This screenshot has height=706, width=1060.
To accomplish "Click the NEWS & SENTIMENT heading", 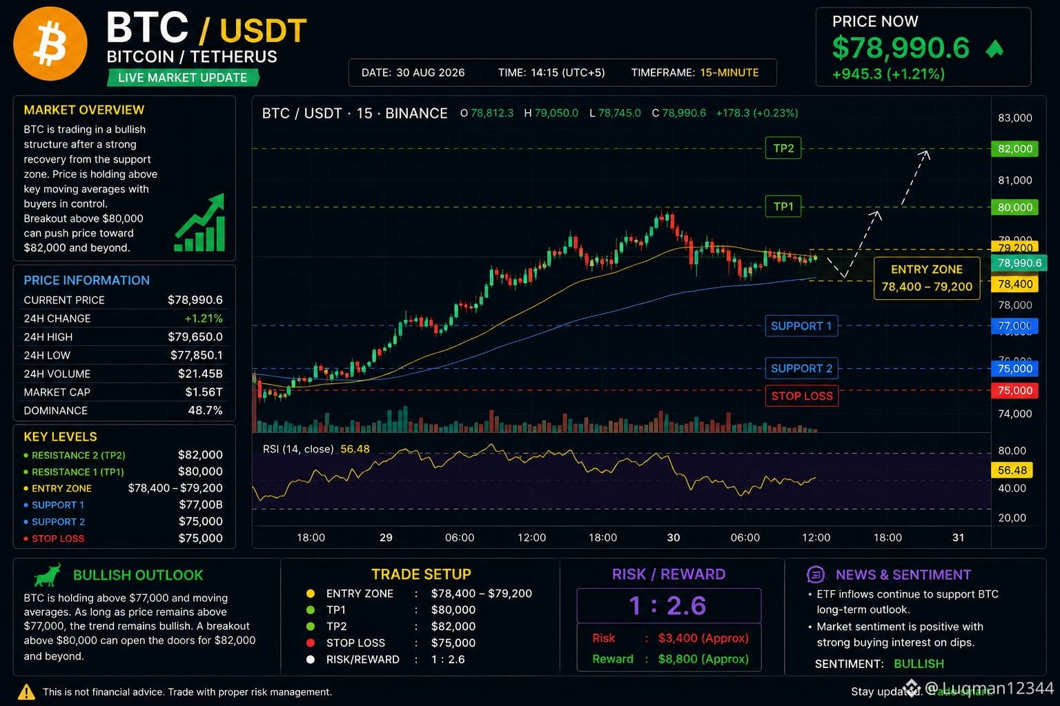I will (x=903, y=575).
